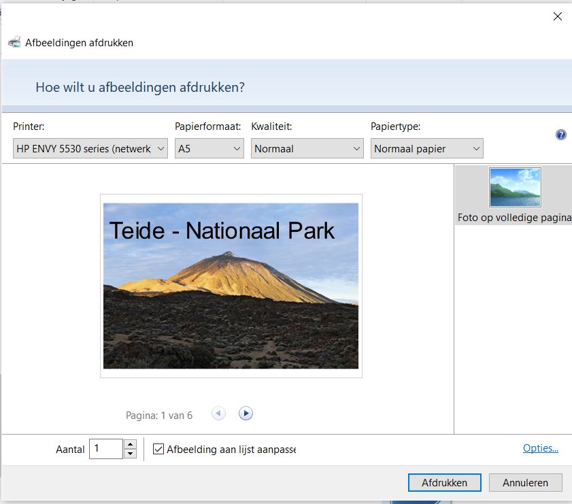Screen dimensions: 572x504
Task: Click the Afbeelding aan lijst aanpassen label
Action: click(x=231, y=450)
